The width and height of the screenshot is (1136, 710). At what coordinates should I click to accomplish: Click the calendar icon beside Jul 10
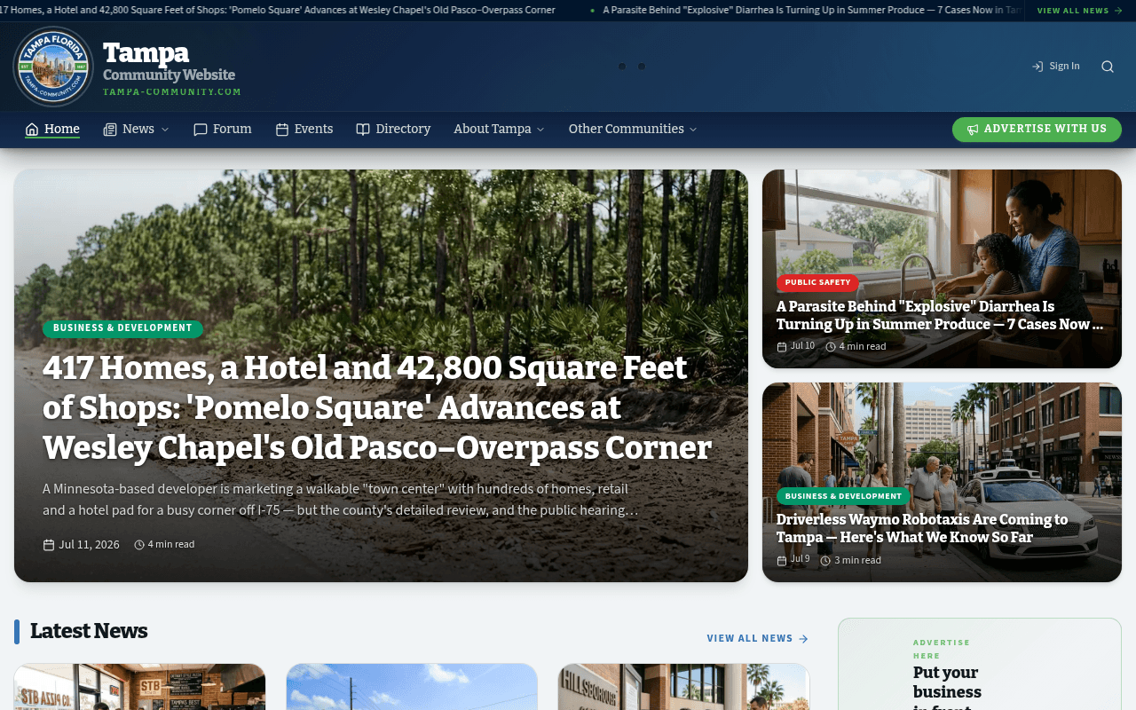click(782, 347)
